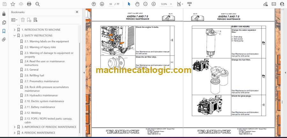Open bookmark 1. INTRODUCTION TO MACHINE

[41, 30]
